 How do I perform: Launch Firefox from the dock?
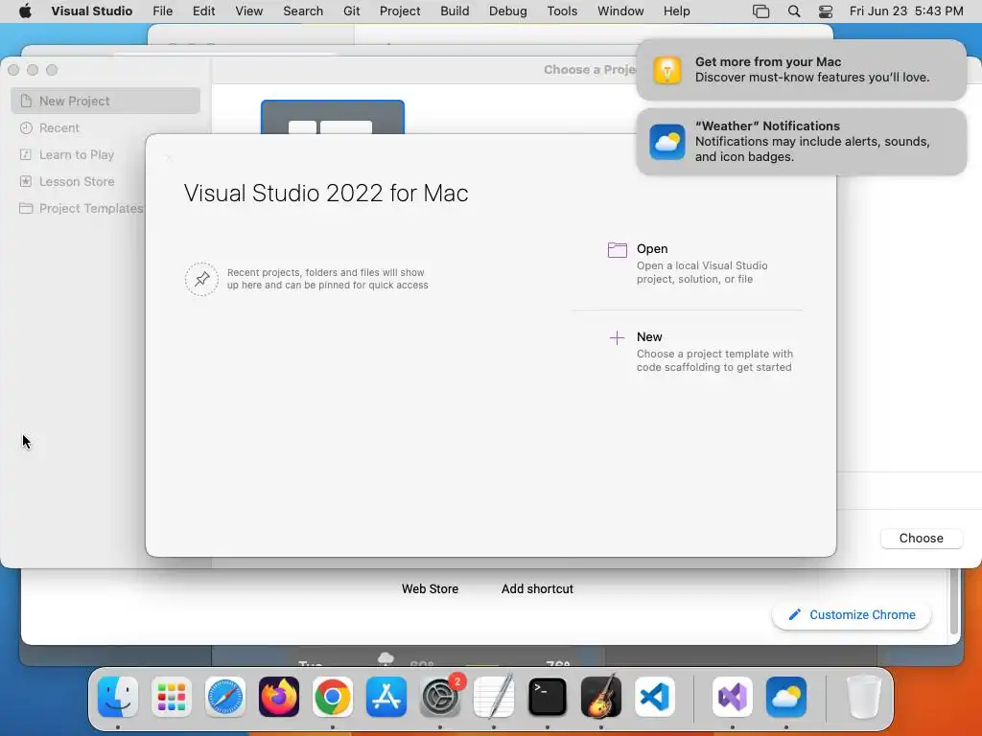coord(279,697)
